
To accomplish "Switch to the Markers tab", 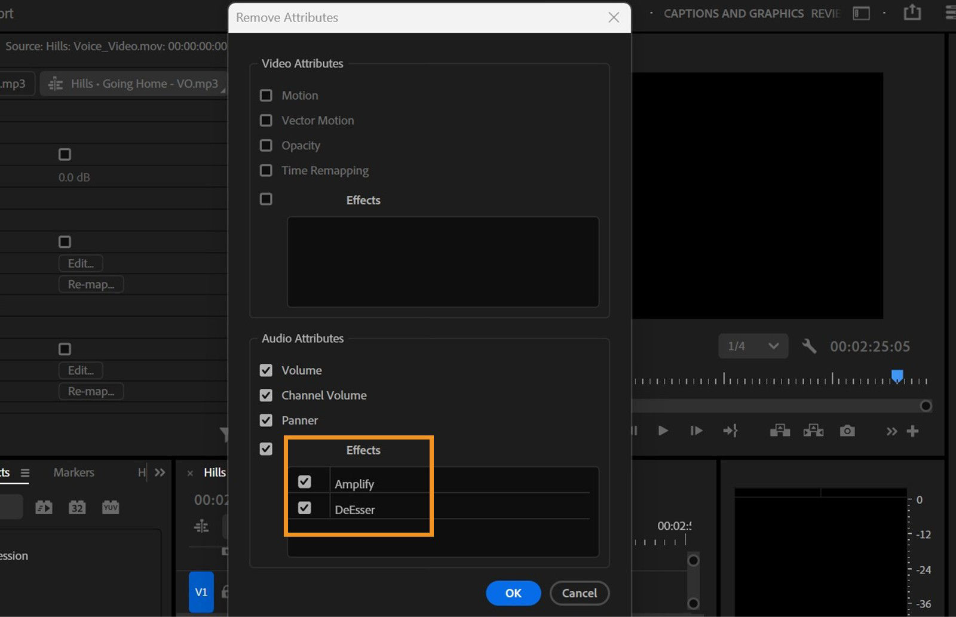I will point(73,472).
